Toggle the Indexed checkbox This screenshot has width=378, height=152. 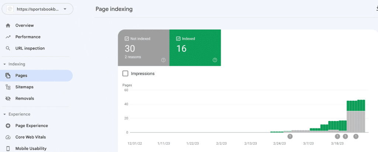tap(179, 38)
